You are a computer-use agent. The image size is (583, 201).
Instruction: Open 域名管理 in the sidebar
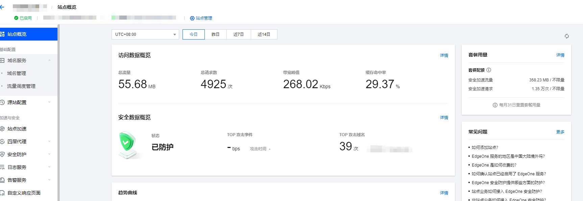coord(17,73)
